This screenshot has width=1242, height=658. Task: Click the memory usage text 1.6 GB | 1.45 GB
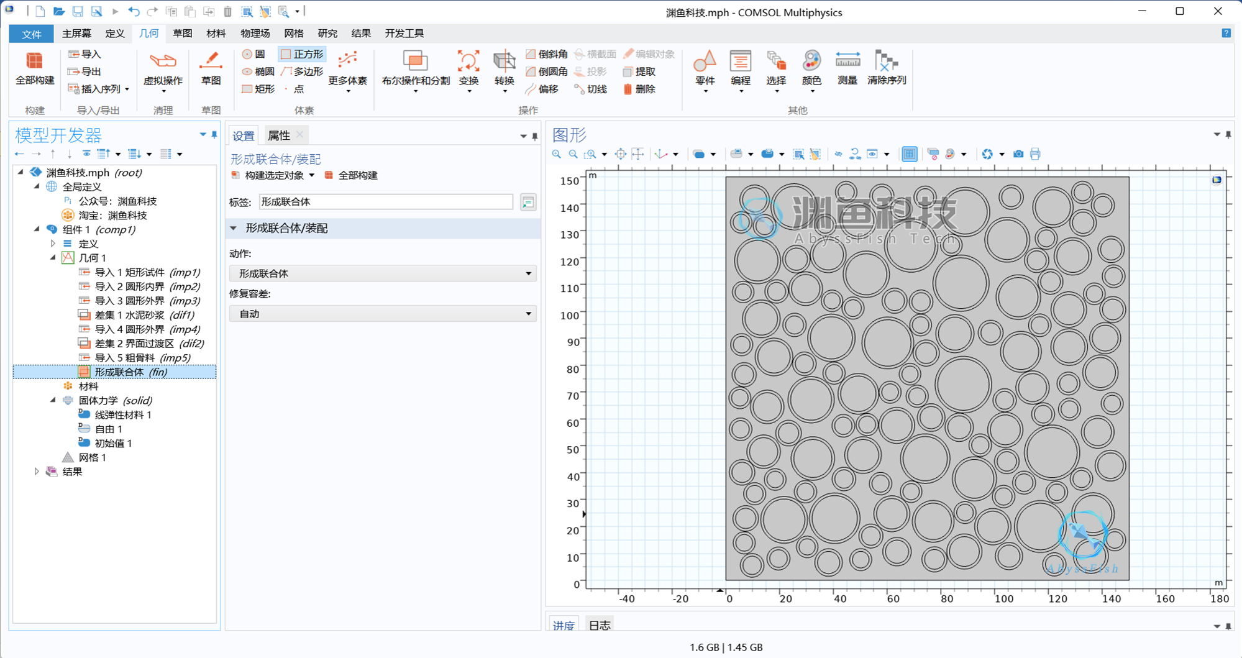pyautogui.click(x=726, y=647)
